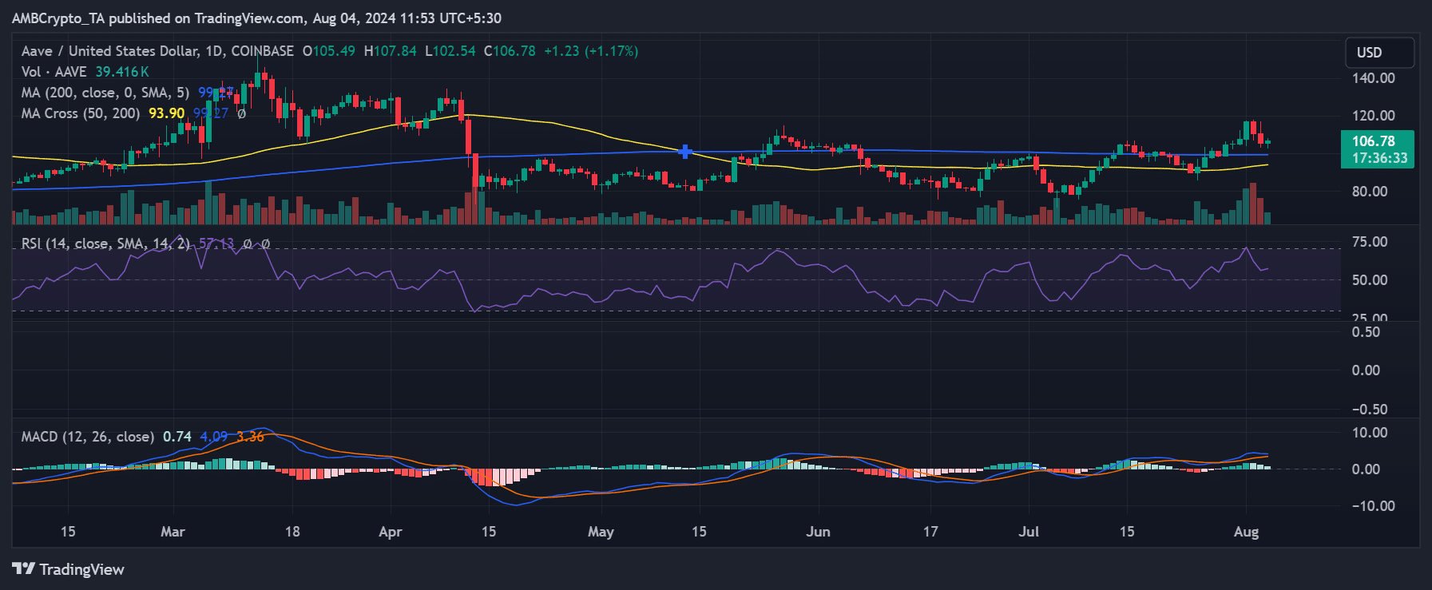Click the MACD -10.00 axis label

click(x=1373, y=506)
